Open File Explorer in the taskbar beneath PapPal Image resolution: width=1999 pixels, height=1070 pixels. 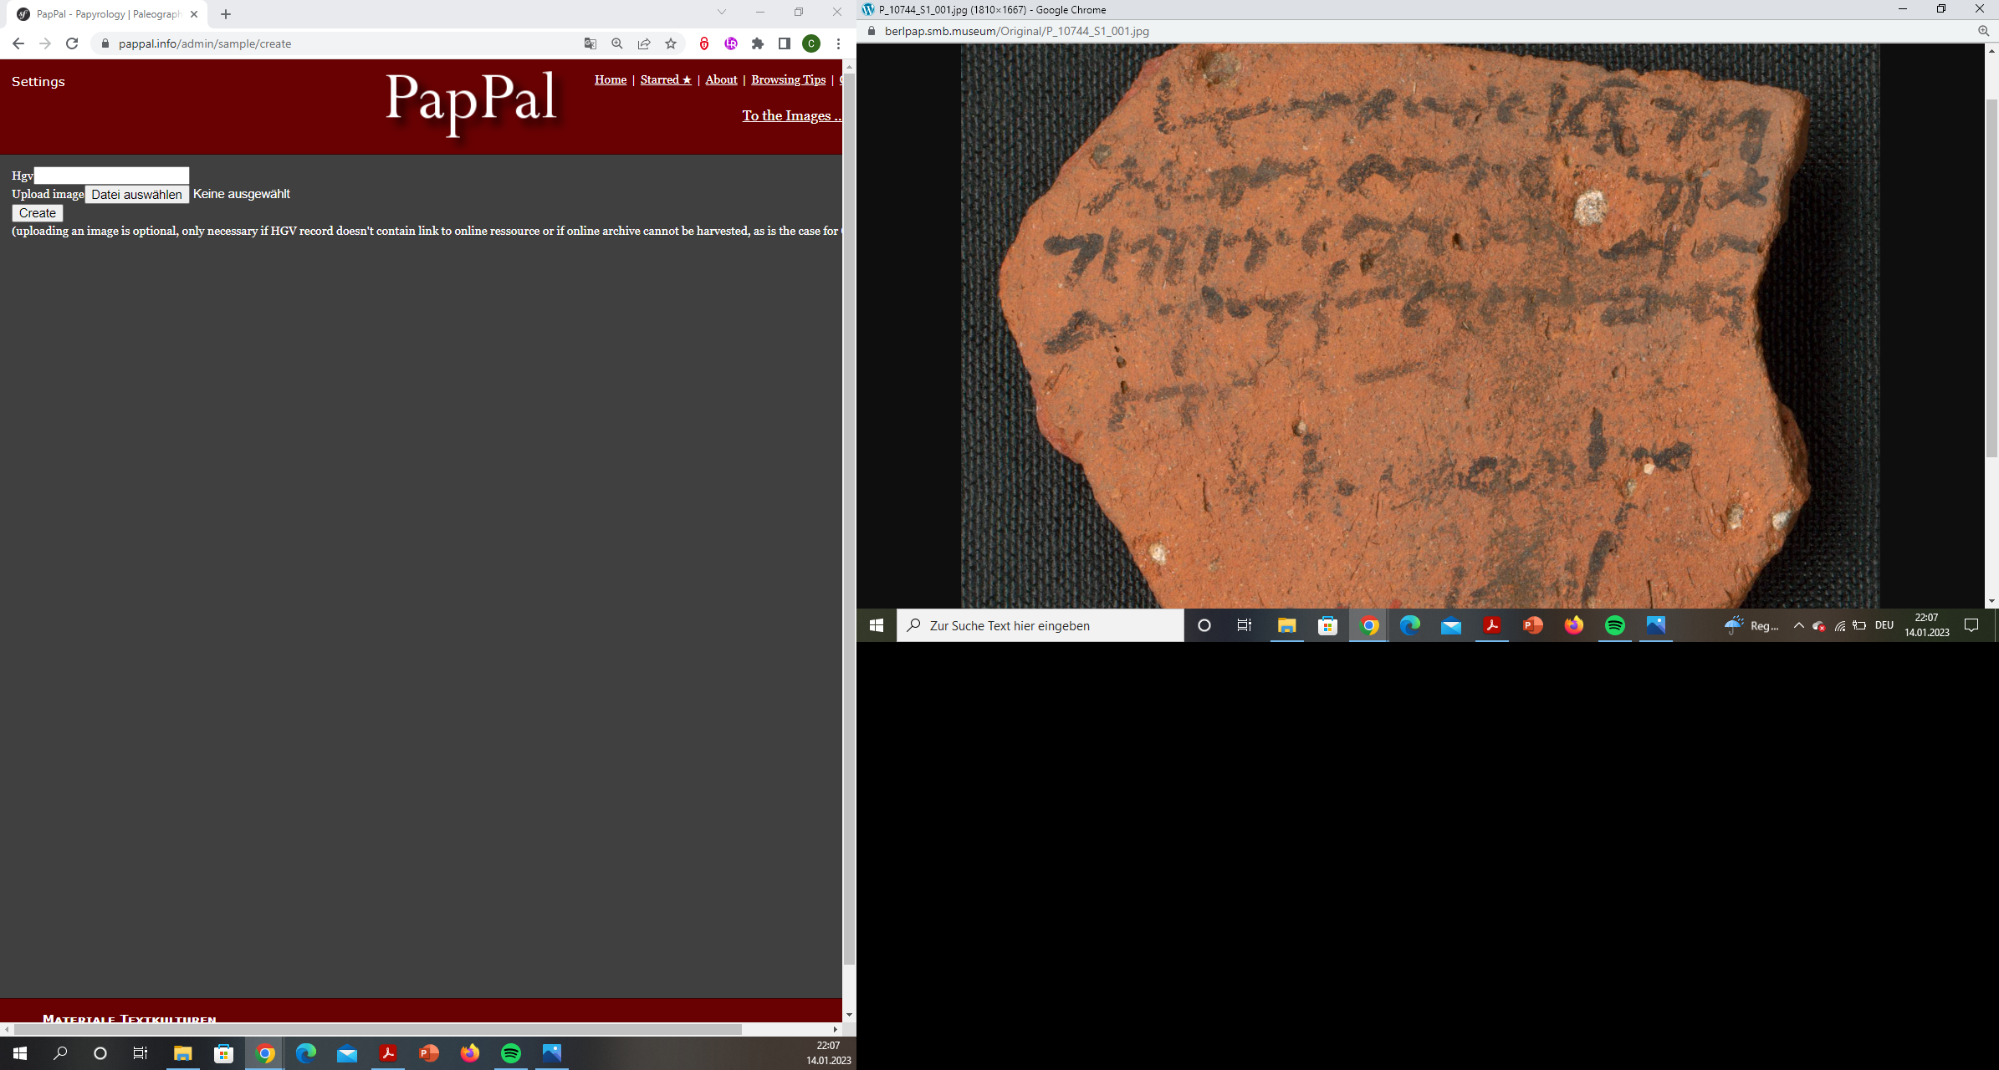pos(182,1053)
